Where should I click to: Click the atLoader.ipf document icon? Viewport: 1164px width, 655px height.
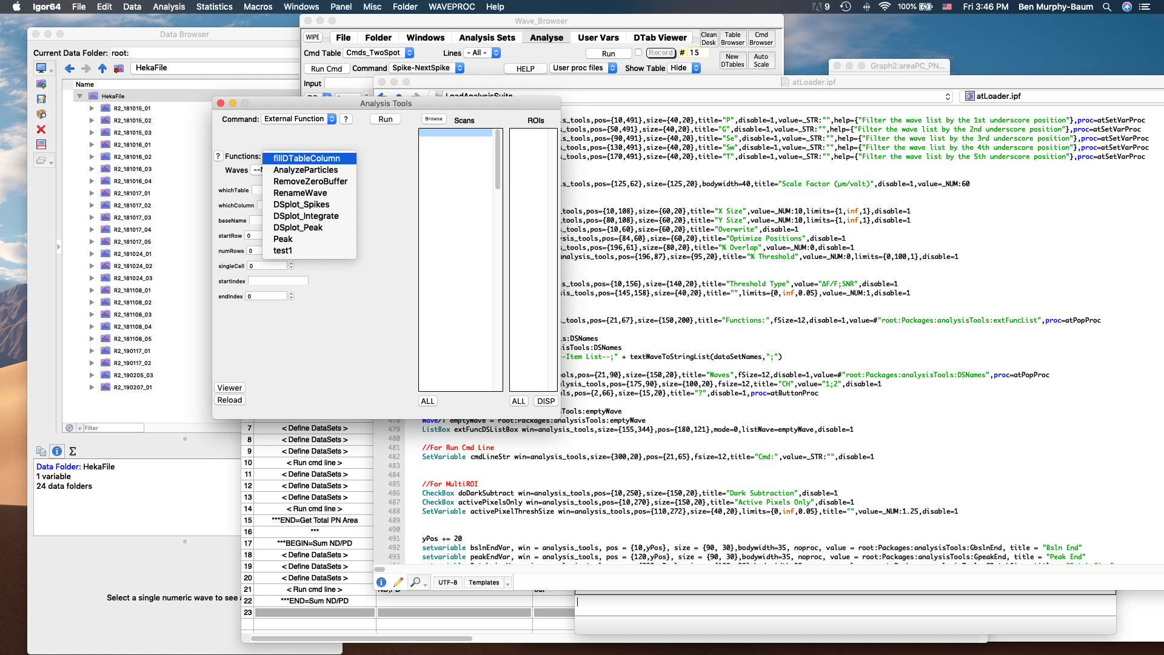pos(970,96)
